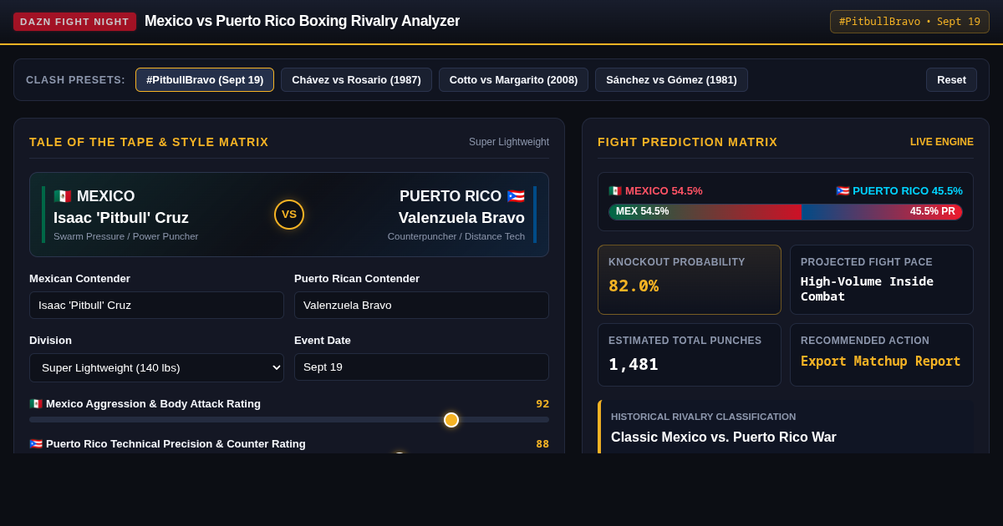This screenshot has height=526, width=1003.
Task: Click the VS circle badge
Action: point(289,215)
